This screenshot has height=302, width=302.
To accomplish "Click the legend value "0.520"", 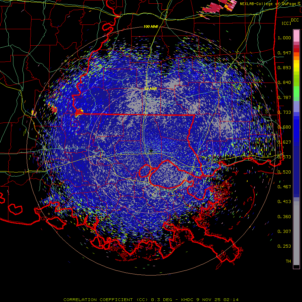I will point(284,172).
